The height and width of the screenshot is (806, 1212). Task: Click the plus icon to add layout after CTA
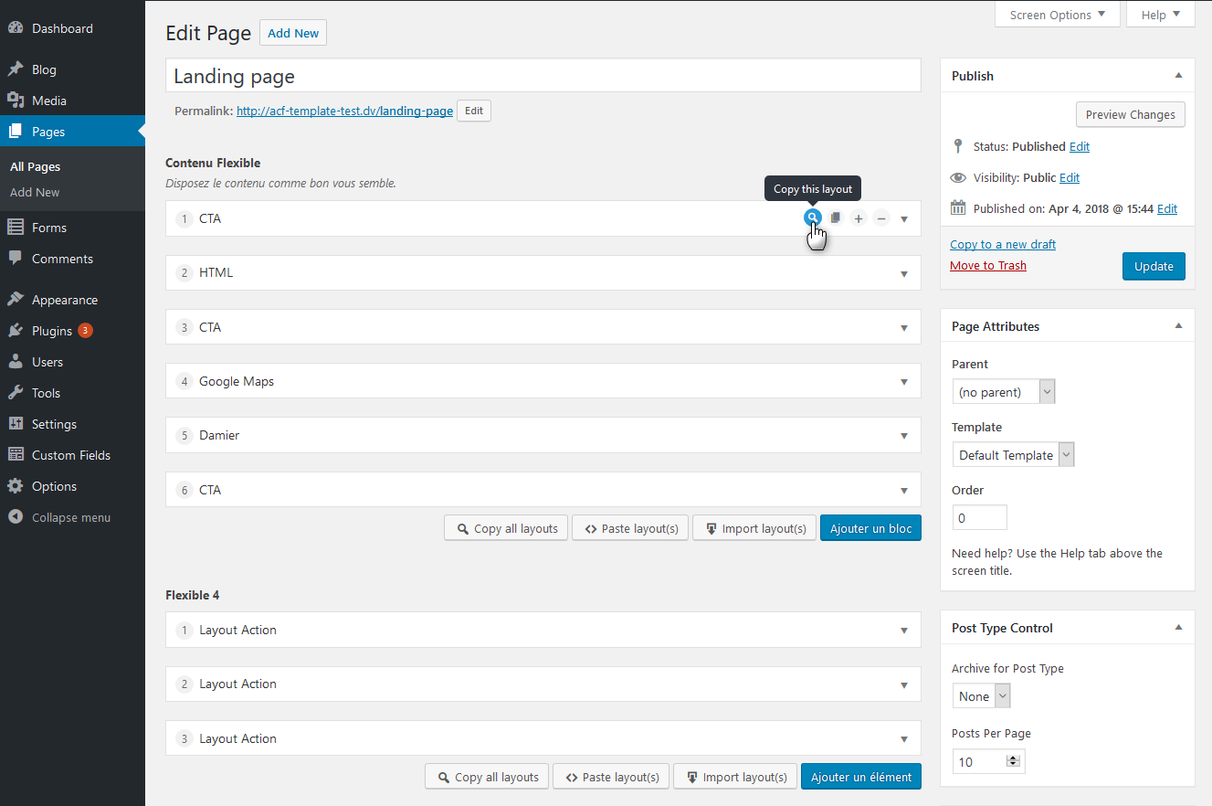pos(859,218)
